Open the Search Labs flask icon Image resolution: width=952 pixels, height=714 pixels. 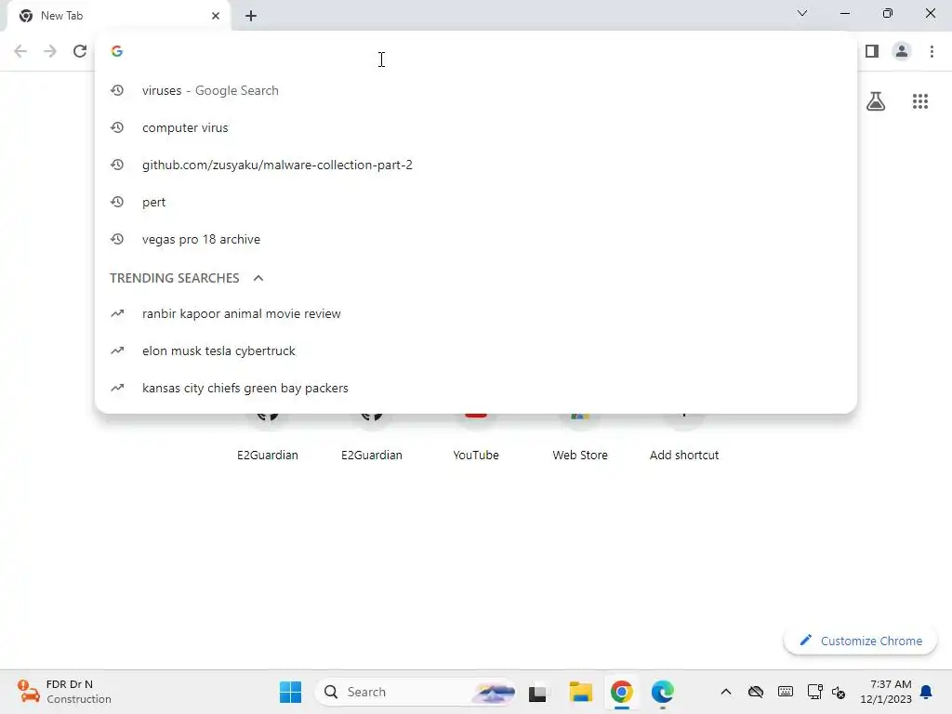tap(876, 101)
